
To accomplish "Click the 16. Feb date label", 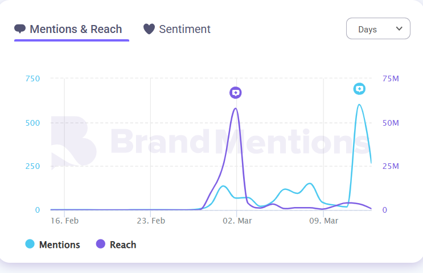I will (x=64, y=221).
